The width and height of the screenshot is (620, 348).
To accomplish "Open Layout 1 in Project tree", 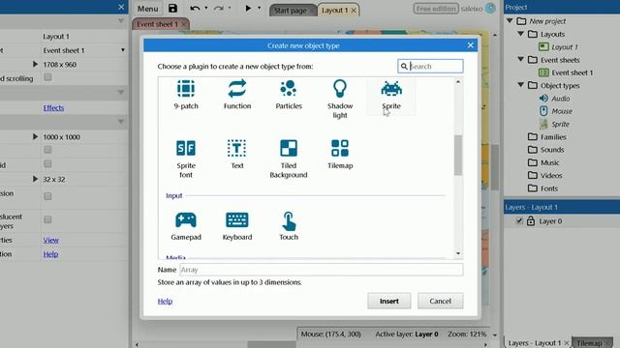I will 564,47.
